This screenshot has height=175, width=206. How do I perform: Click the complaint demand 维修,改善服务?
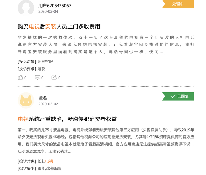point(49,168)
